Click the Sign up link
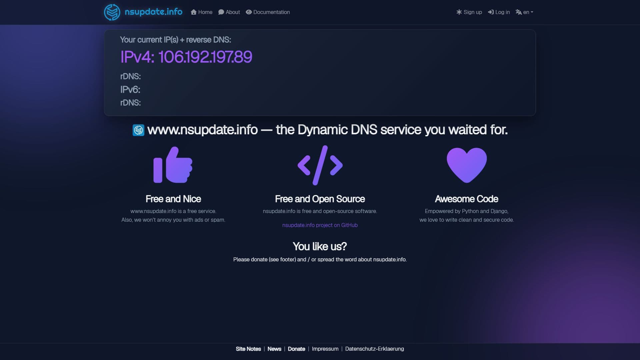640x360 pixels. coord(469,12)
